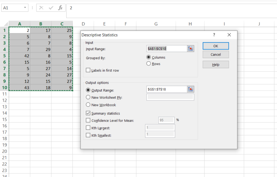This screenshot has width=277, height=177.
Task: Tick the Kth Largest checkbox
Action: tap(88, 128)
